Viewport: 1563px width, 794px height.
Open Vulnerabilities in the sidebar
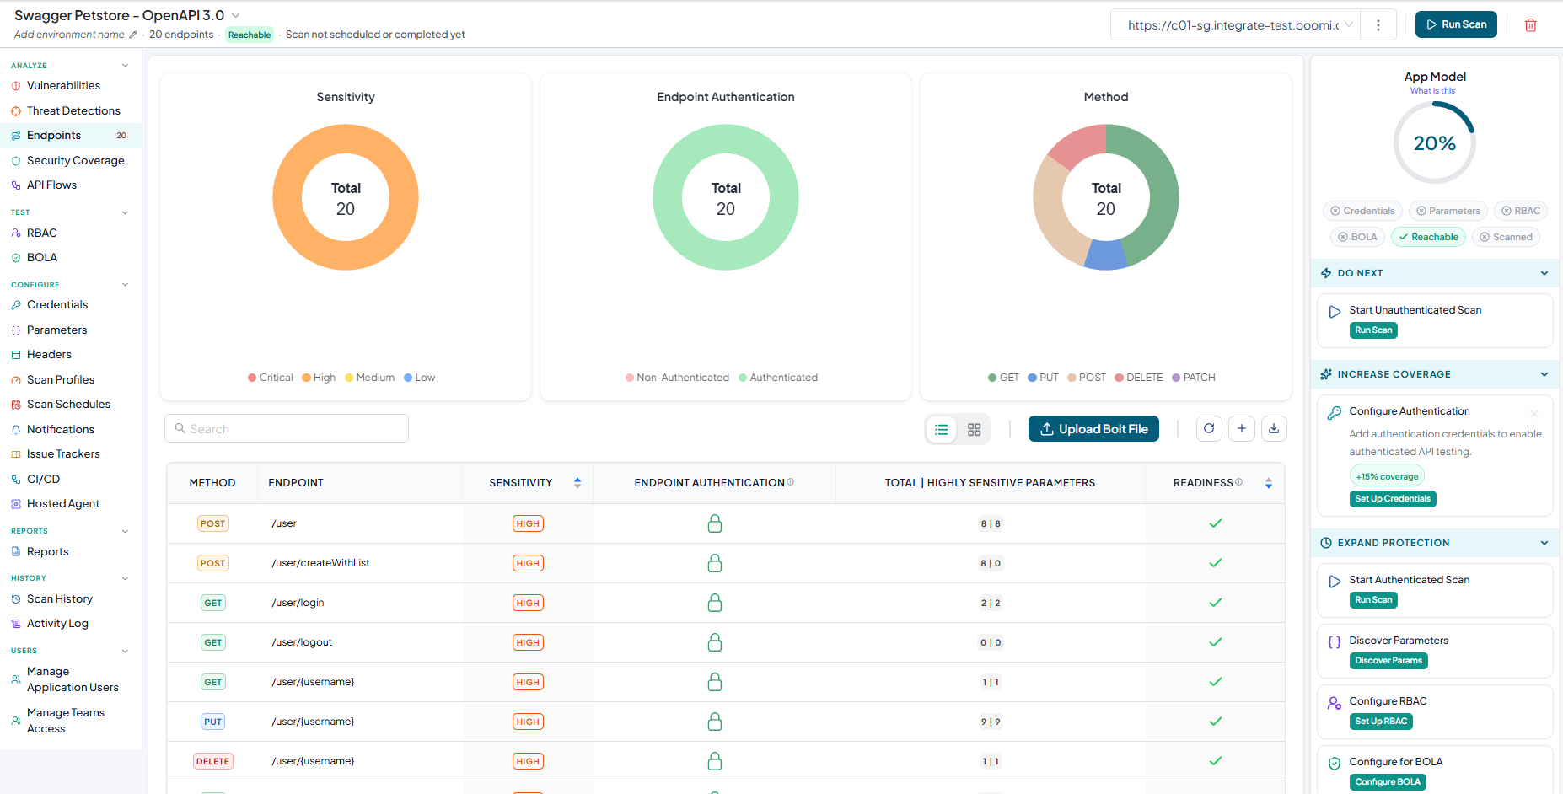(x=63, y=86)
